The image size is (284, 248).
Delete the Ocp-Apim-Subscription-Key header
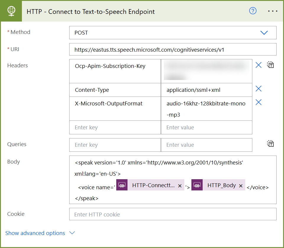[x=258, y=65]
